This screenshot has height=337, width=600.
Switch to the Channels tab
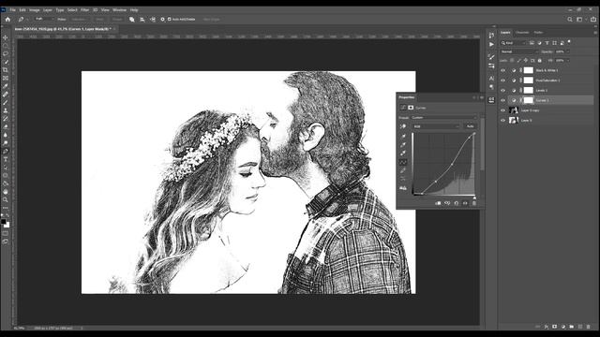click(x=522, y=33)
